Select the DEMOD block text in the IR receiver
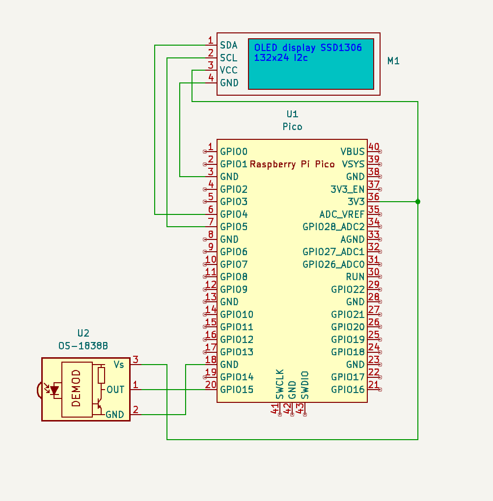Viewport: 493px width, 501px height. 76,388
